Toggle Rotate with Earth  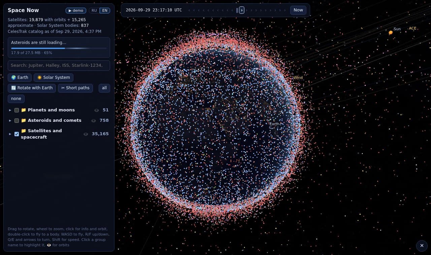pos(32,88)
